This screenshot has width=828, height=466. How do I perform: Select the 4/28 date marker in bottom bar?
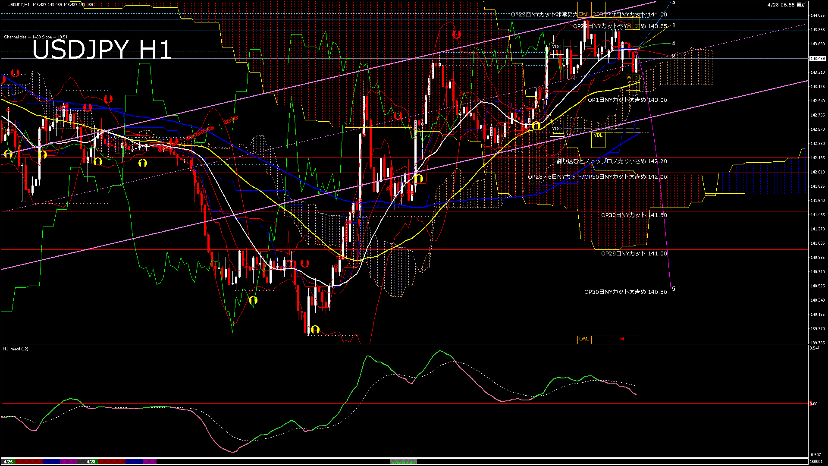91,462
